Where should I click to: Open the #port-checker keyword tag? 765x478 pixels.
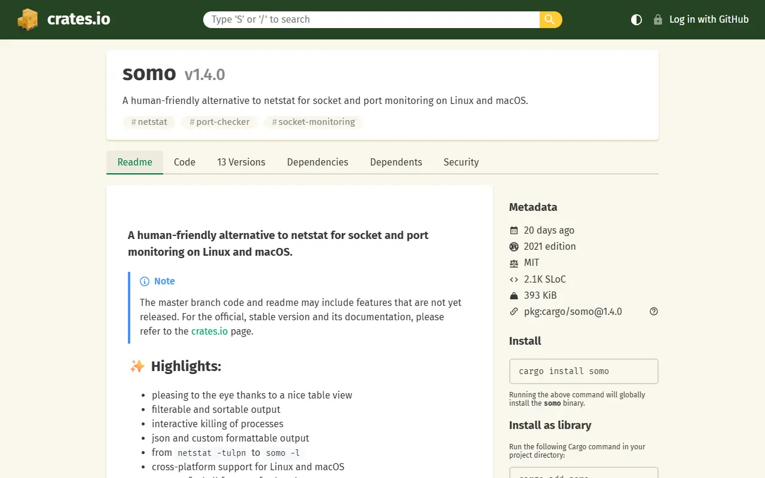point(219,122)
